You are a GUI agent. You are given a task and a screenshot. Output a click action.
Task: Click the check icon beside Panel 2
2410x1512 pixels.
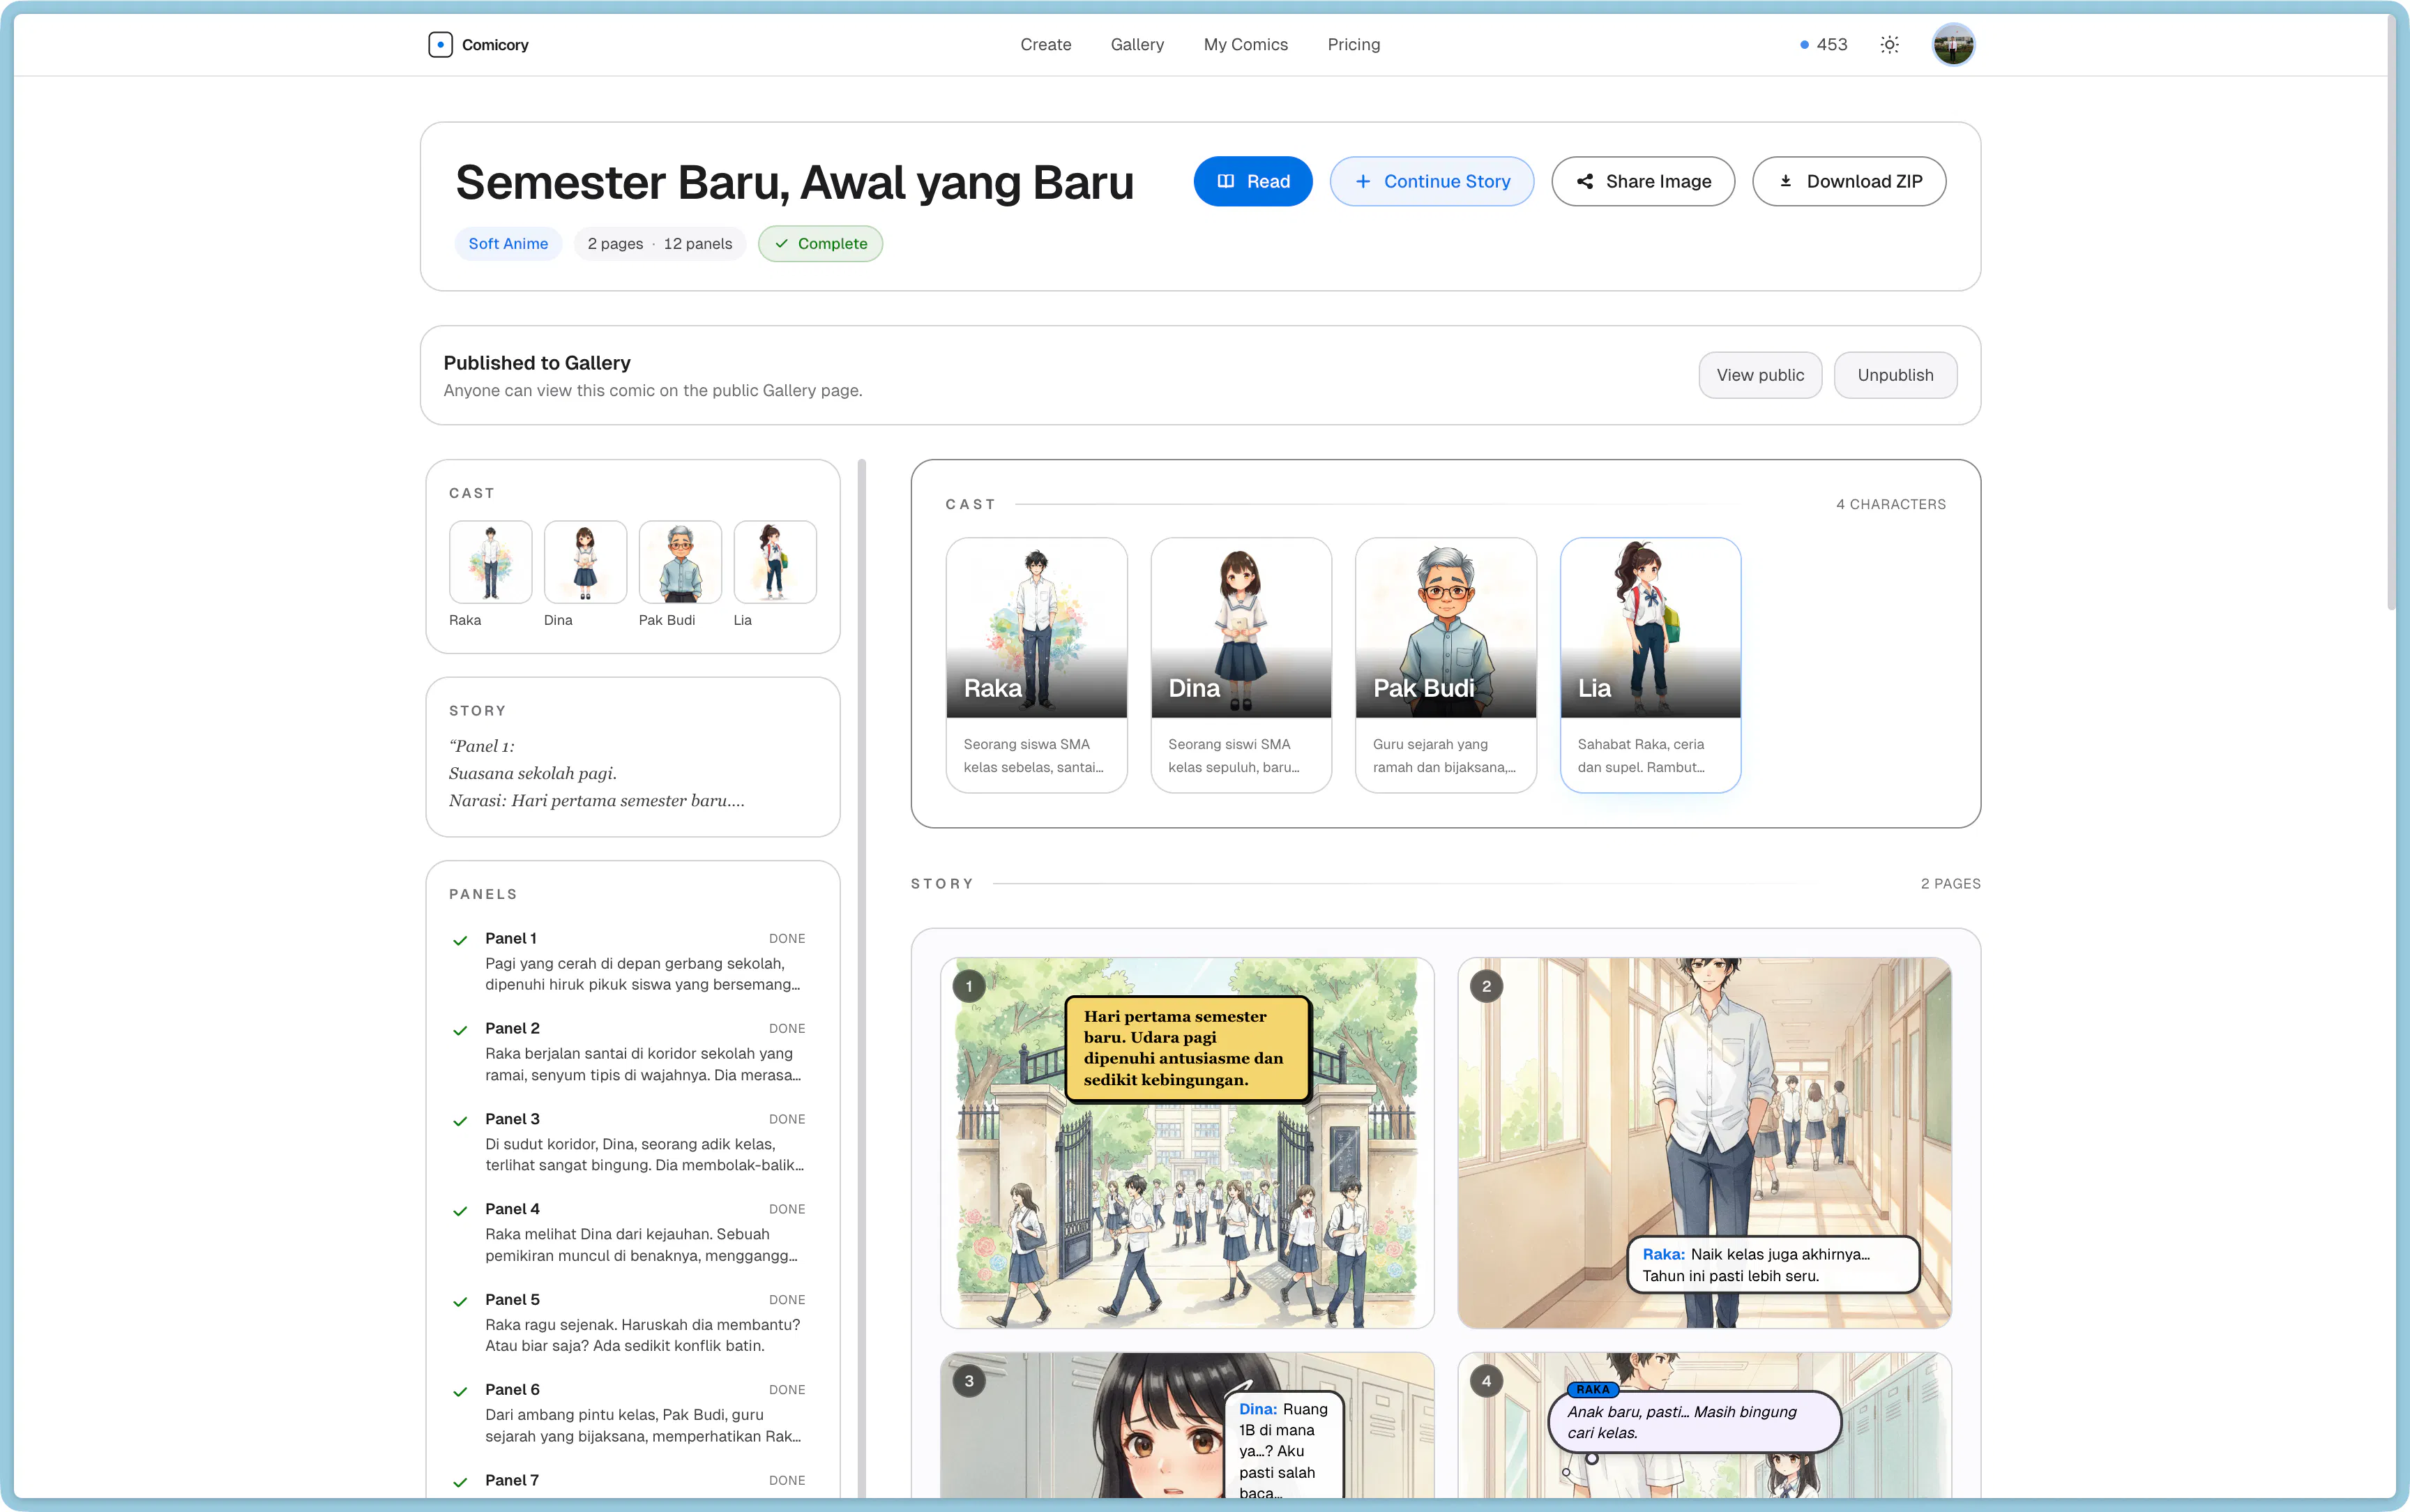460,1030
